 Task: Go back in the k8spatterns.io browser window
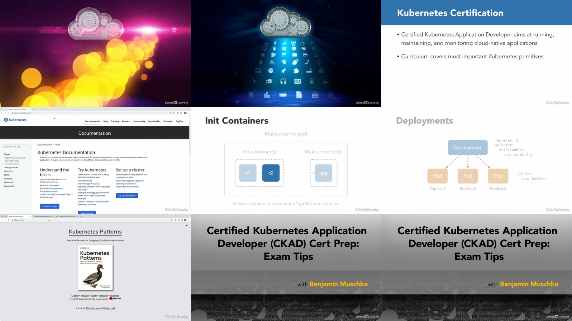pos(2,220)
